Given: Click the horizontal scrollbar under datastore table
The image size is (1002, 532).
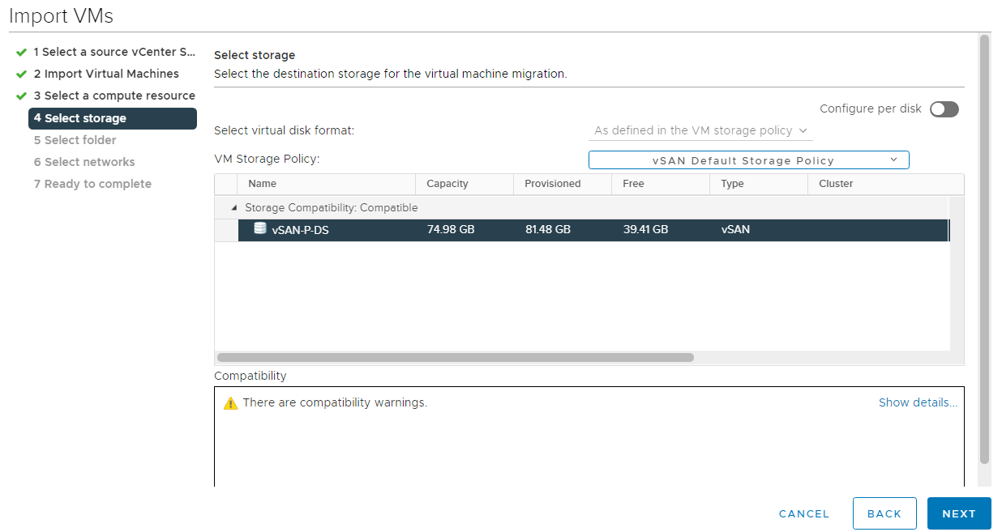Looking at the screenshot, I should click(455, 357).
